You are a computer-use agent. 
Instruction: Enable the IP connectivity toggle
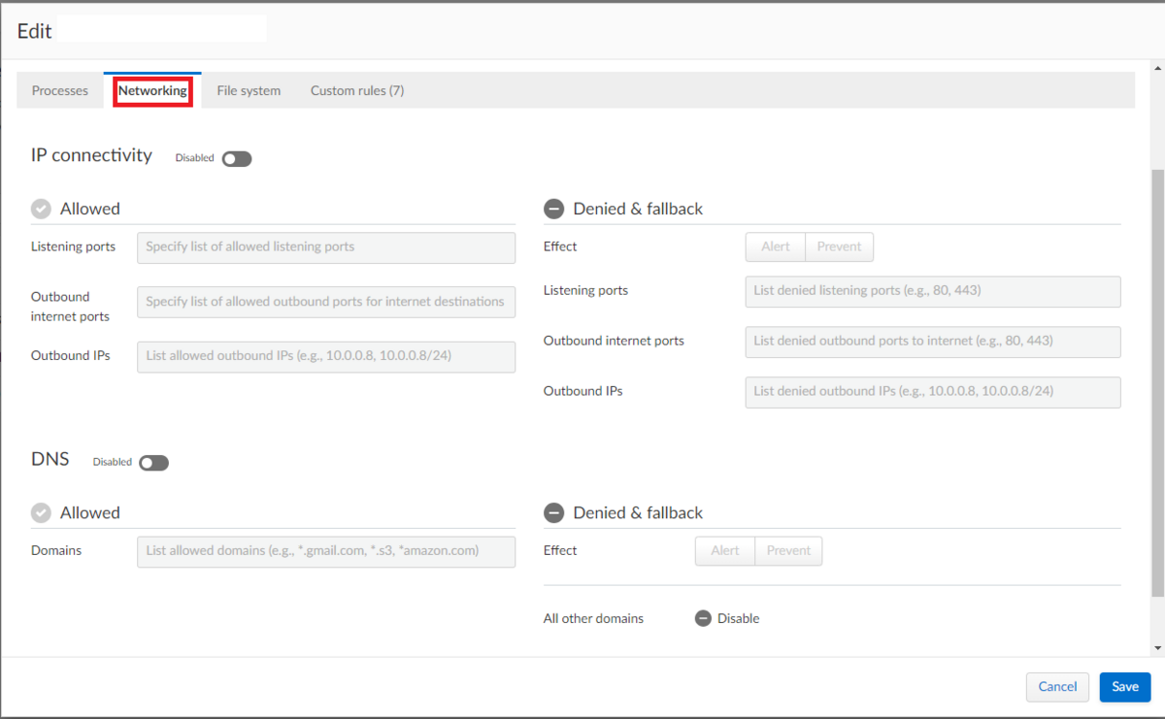[x=236, y=158]
